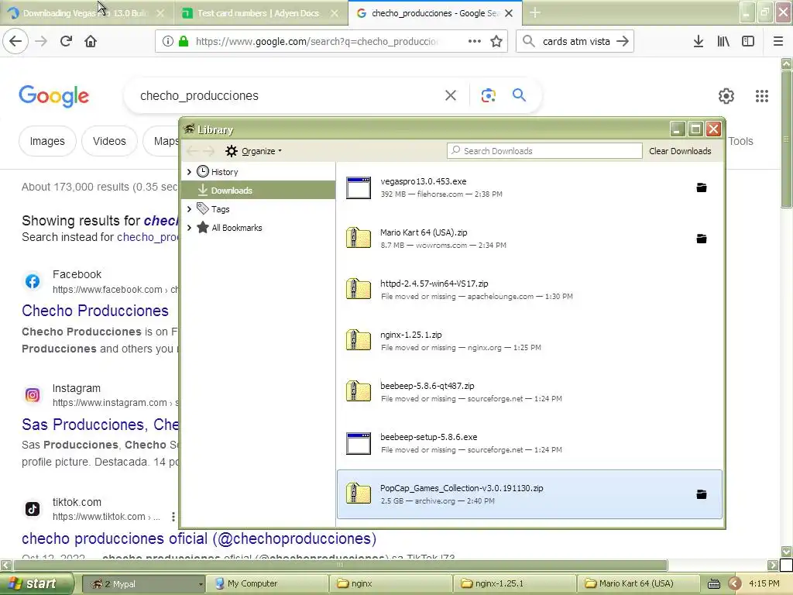
Task: Select beebeep-setup-5.8.6.exe download entry
Action: (x=530, y=443)
